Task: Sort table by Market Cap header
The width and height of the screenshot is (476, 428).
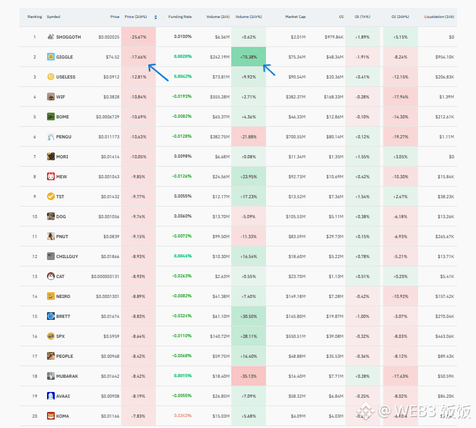Action: (295, 17)
